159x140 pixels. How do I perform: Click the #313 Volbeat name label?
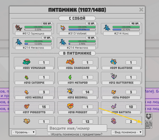(x=77, y=33)
